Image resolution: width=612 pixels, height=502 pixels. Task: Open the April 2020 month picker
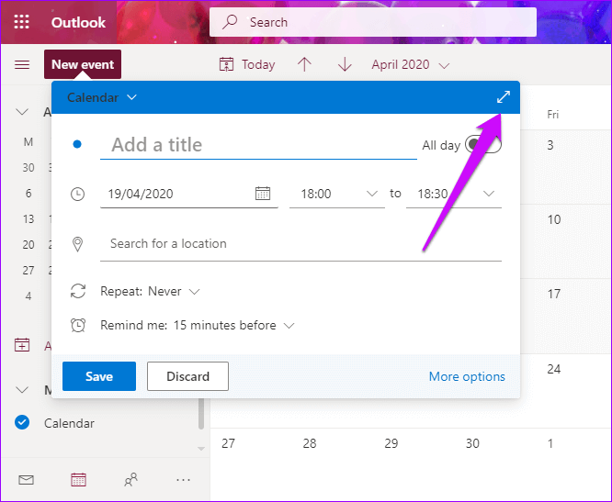click(x=410, y=64)
